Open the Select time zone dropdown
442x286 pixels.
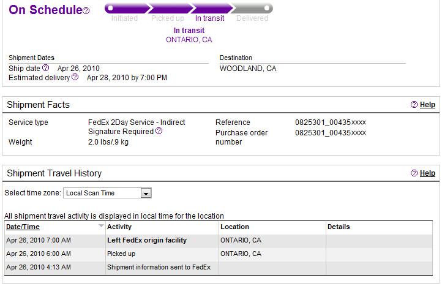pyautogui.click(x=102, y=194)
